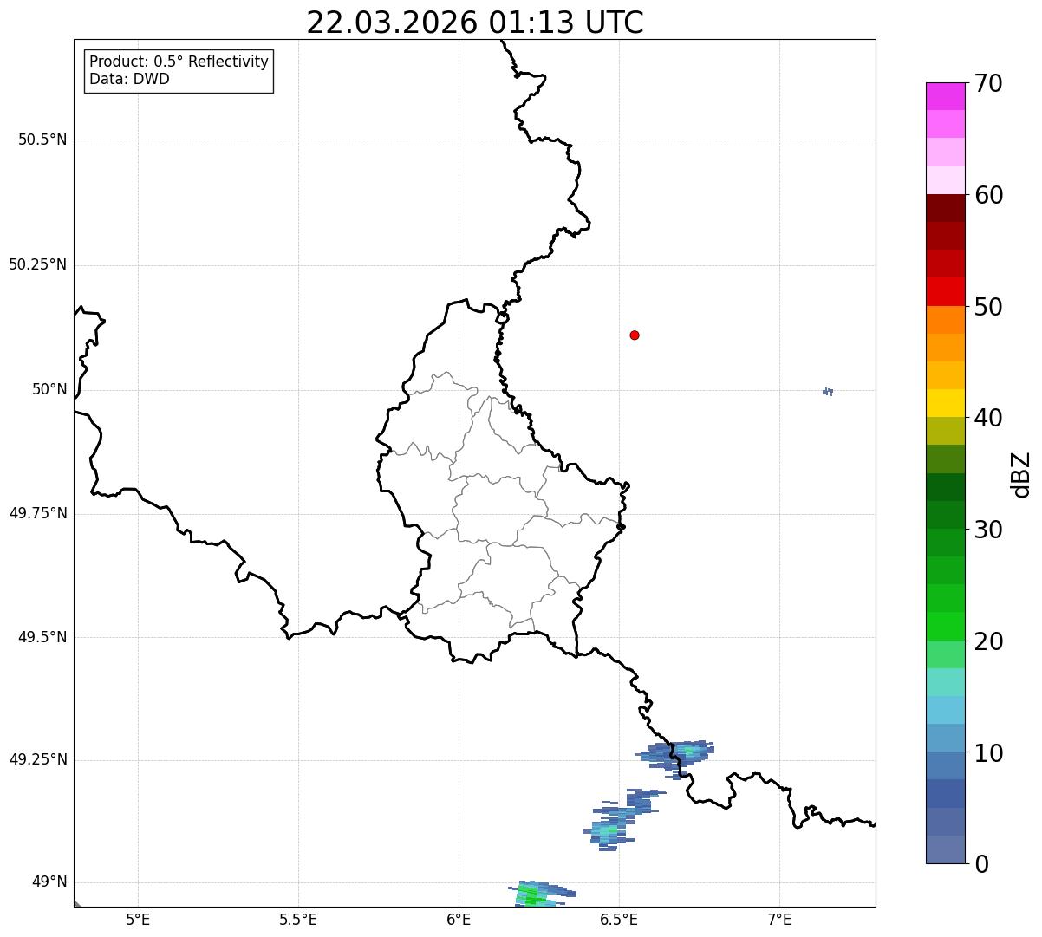Click the plot title with date and time

tap(475, 23)
